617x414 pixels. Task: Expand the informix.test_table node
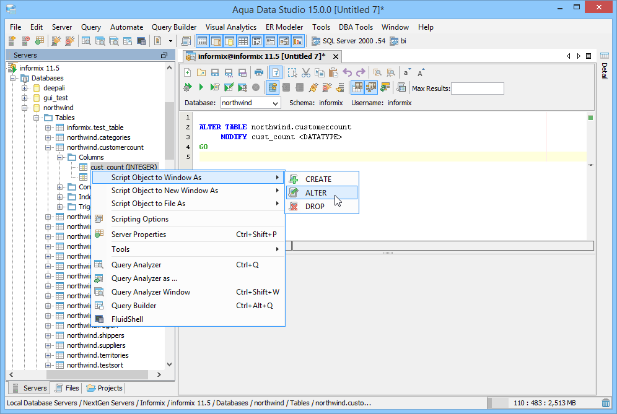pyautogui.click(x=48, y=127)
